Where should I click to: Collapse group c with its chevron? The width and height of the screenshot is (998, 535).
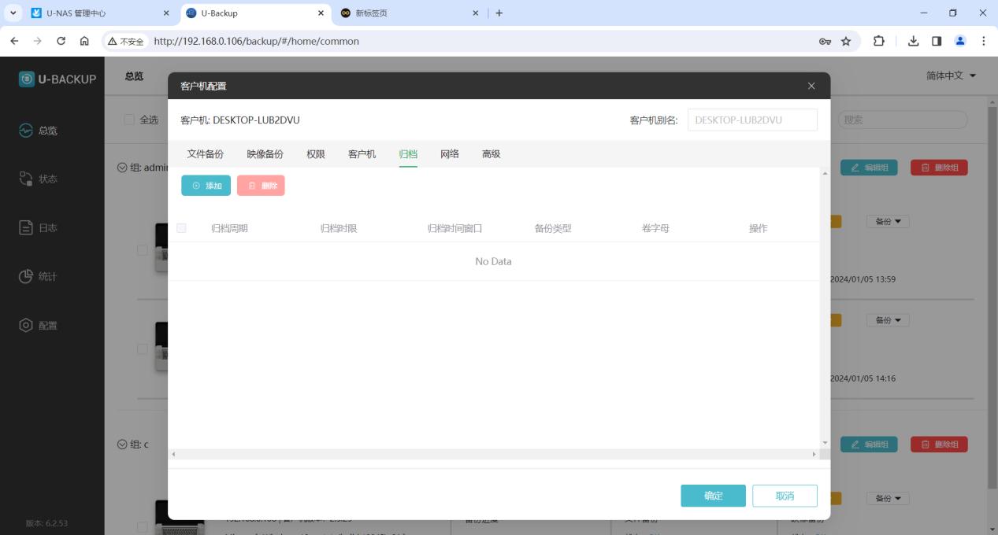(122, 445)
